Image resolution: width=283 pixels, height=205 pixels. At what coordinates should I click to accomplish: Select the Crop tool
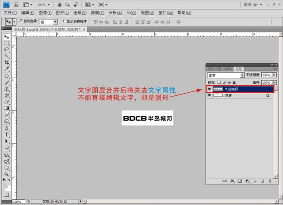pos(7,63)
